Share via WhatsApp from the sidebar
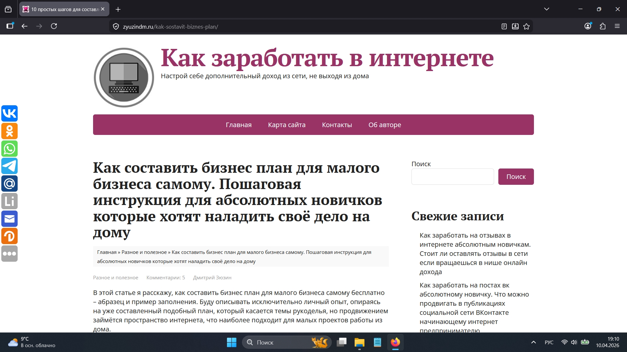Screen dimensions: 627x352 10,149
